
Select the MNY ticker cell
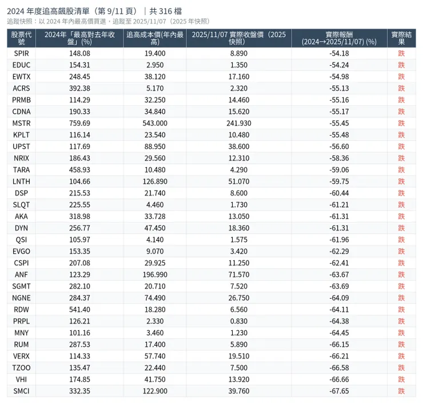(21, 332)
